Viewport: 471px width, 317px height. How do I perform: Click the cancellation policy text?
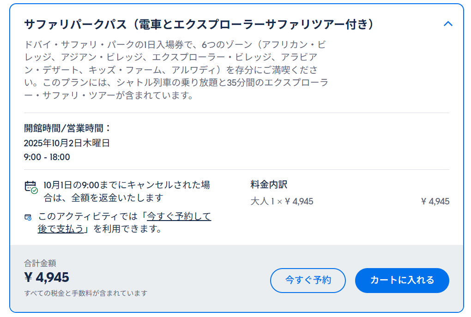pyautogui.click(x=127, y=191)
